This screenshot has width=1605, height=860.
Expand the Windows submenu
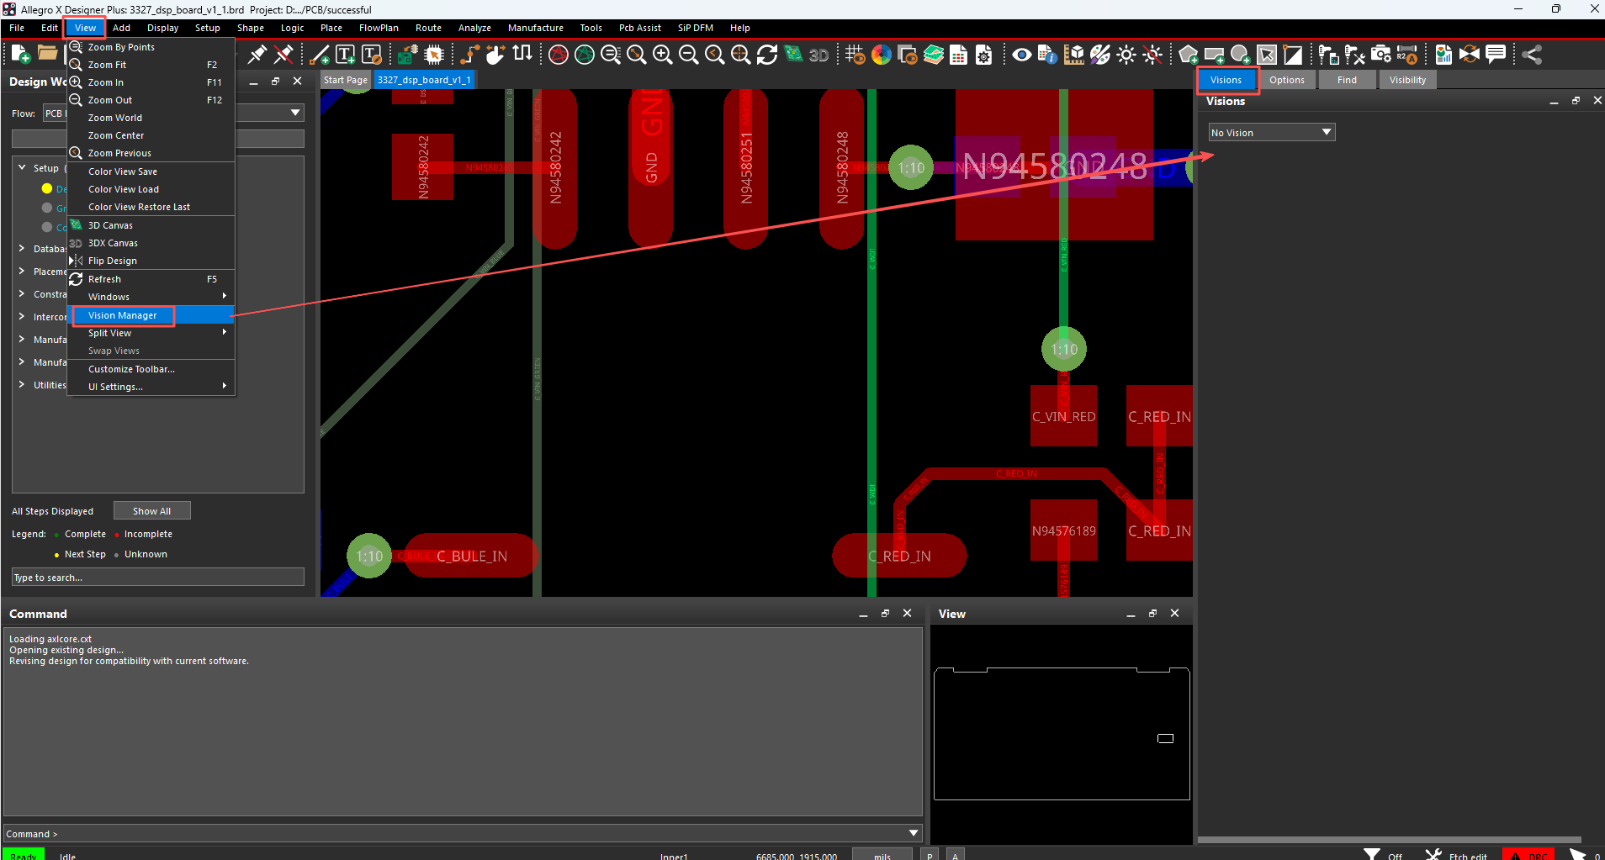(x=151, y=297)
